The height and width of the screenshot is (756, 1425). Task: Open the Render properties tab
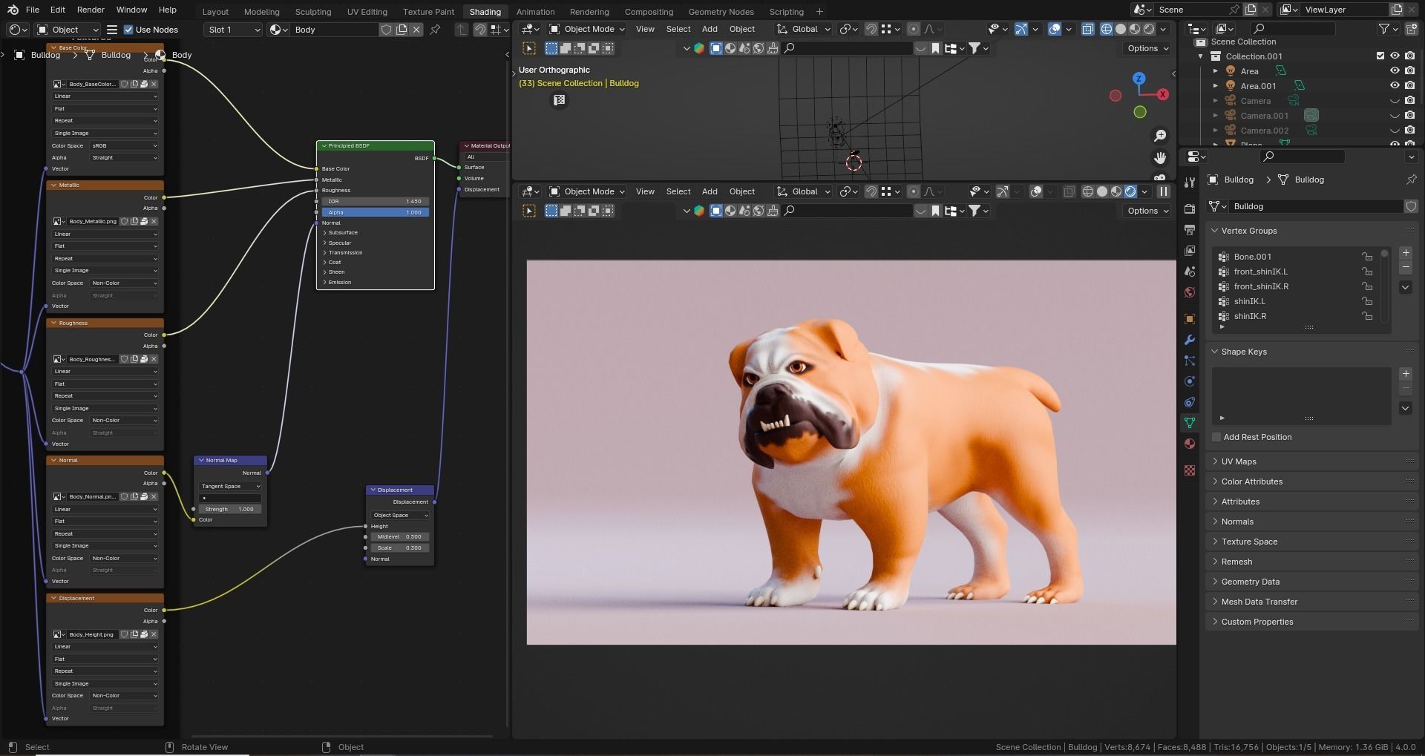pos(1190,208)
